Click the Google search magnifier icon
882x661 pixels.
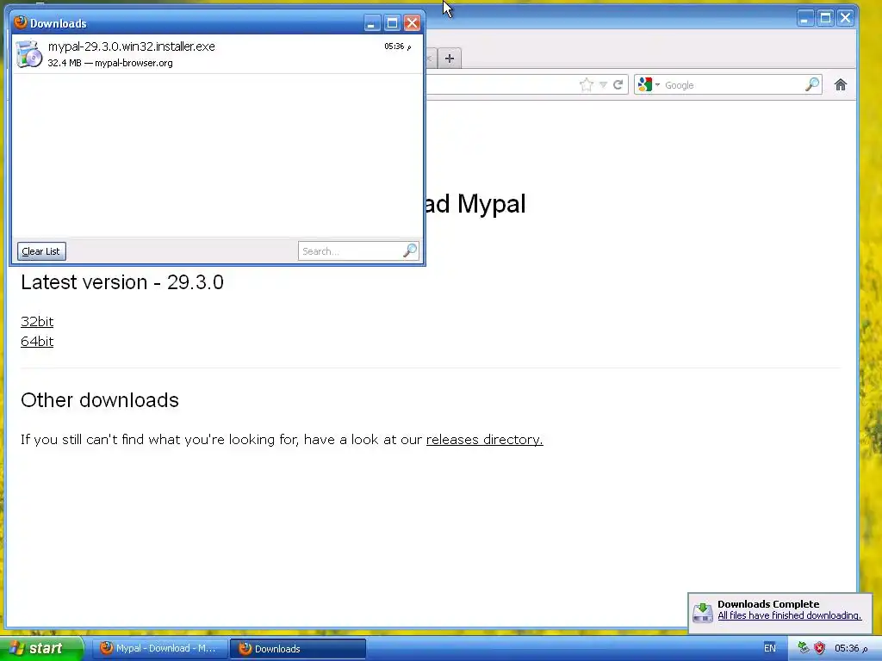coord(812,85)
